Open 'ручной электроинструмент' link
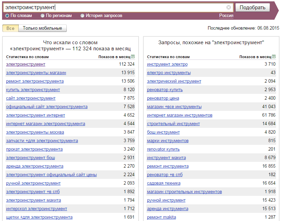This screenshot has height=221, width=285. coord(33,184)
